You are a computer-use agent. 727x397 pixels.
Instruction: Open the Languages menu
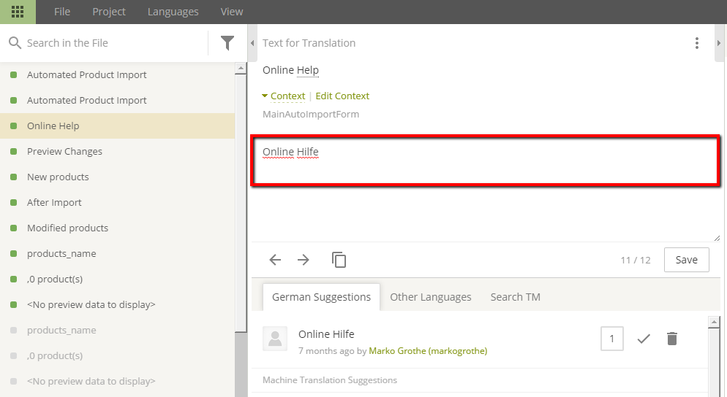173,12
